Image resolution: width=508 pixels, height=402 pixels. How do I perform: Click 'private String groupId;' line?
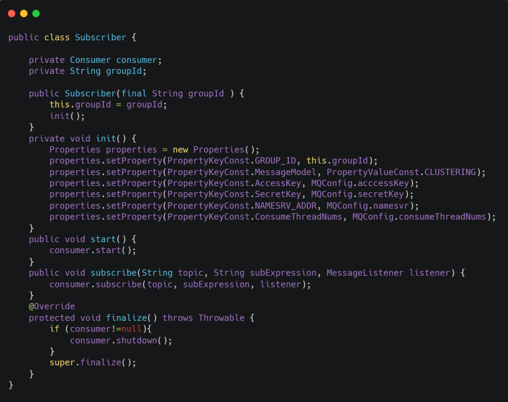pyautogui.click(x=88, y=71)
